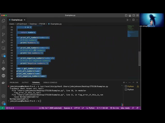Click the editor vertical scrollbar
Image resolution: width=165 pixels, height=123 pixels.
[139, 59]
